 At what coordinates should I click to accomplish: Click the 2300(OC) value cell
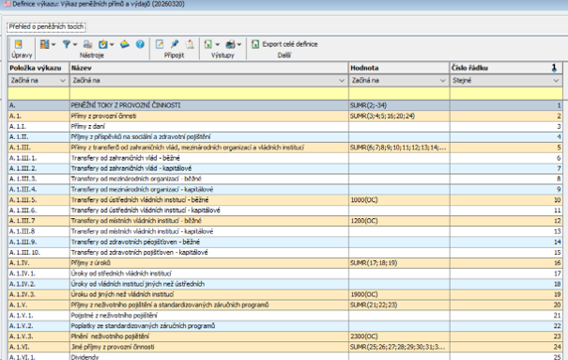tap(399, 337)
